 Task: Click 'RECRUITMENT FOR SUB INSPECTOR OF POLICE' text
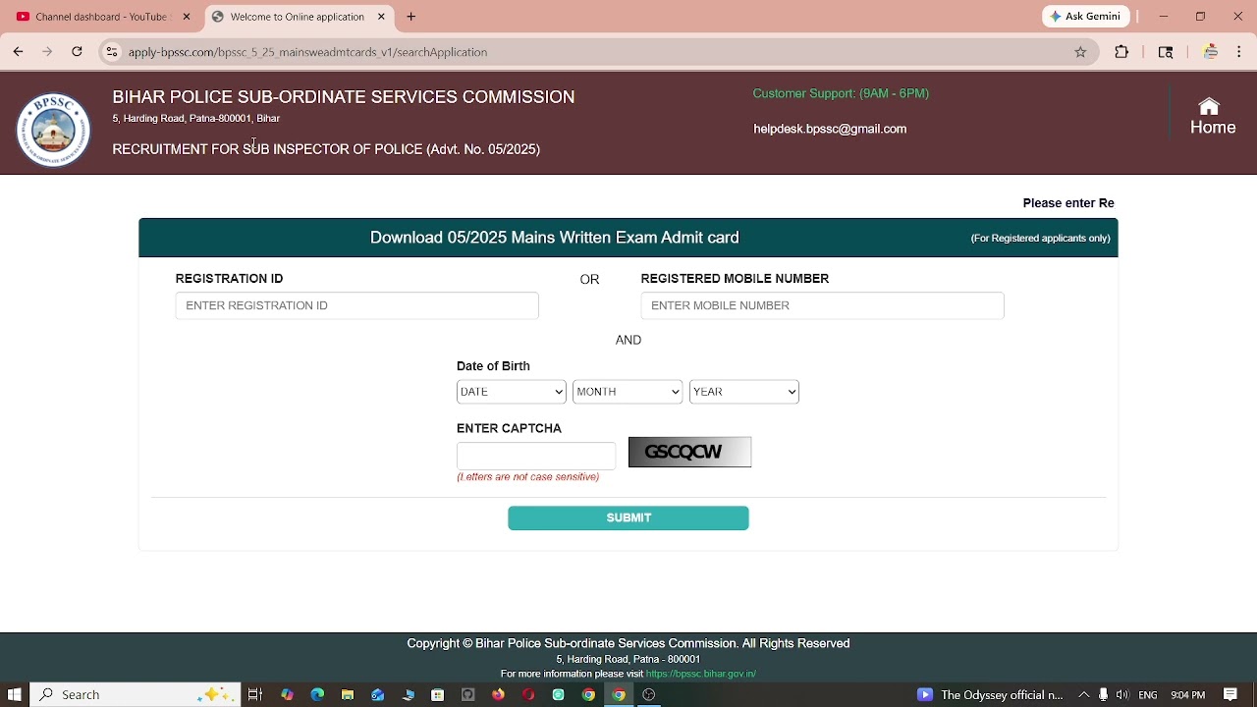(267, 149)
